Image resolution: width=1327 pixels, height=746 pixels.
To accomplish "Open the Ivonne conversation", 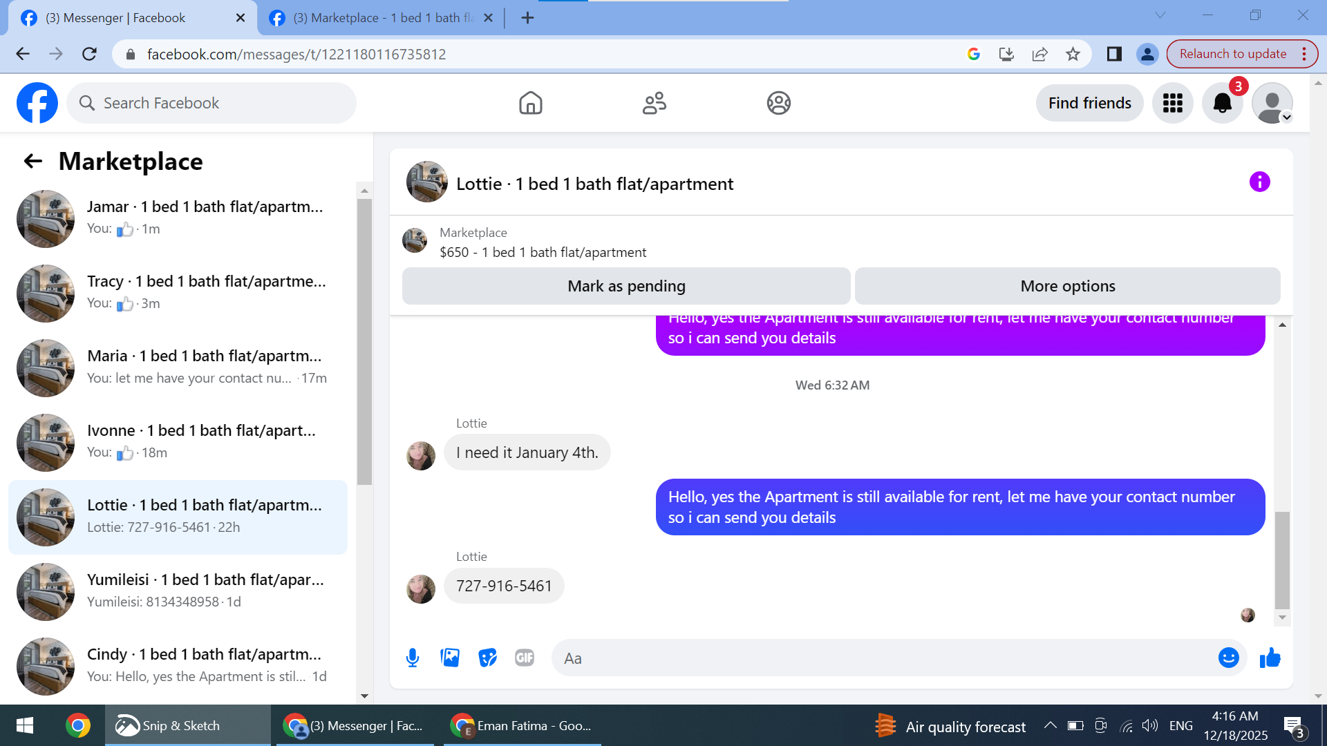I will [178, 442].
